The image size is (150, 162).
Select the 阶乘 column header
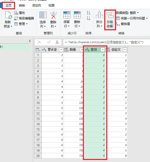[x=73, y=50]
